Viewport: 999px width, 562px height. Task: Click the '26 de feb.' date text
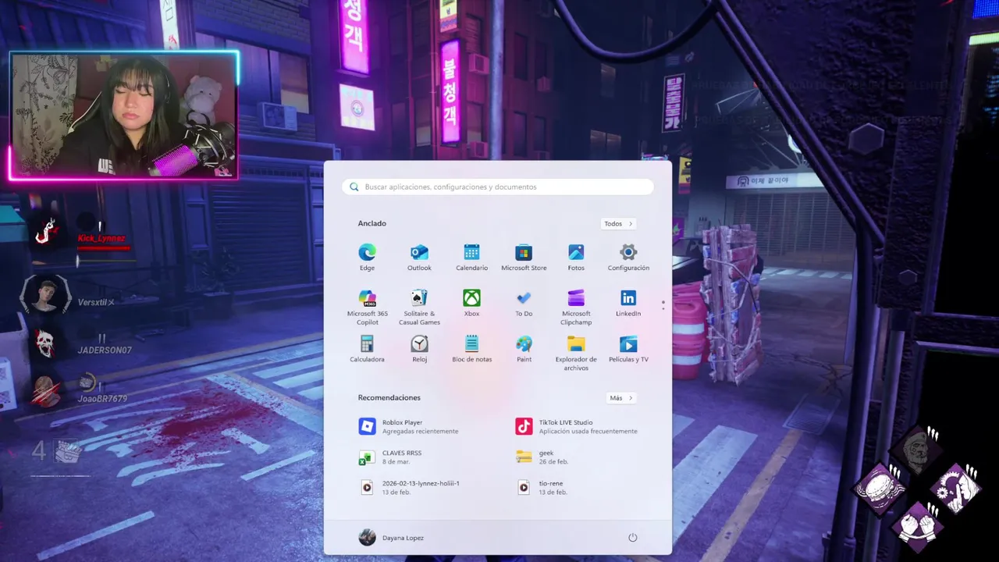(553, 462)
